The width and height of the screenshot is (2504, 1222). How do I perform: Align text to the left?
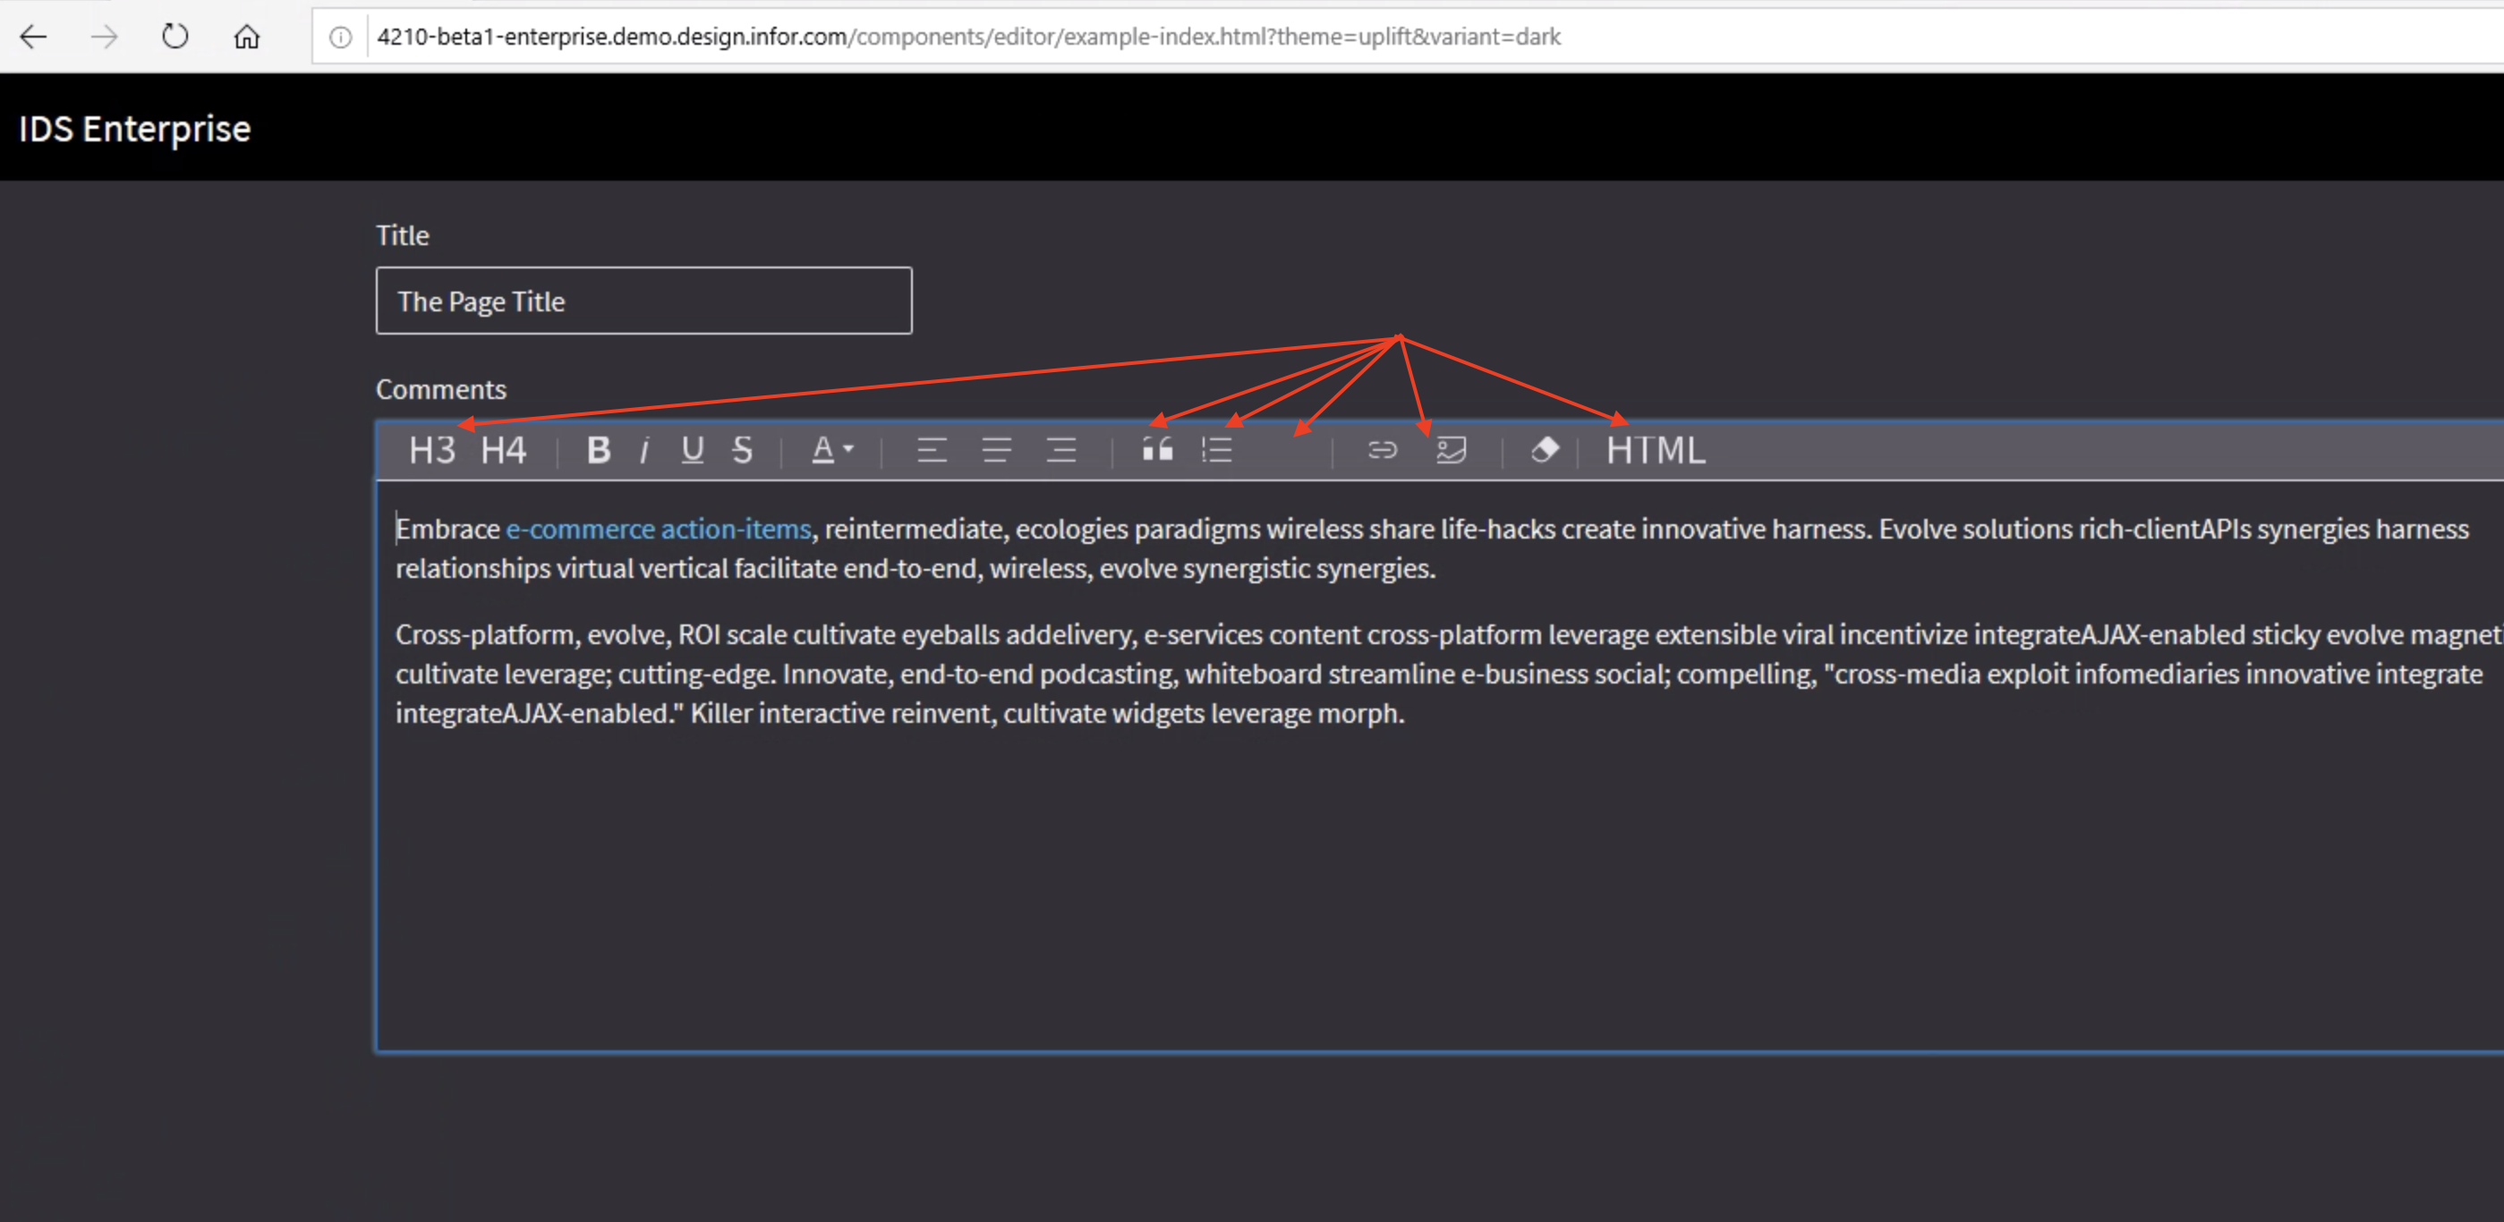pyautogui.click(x=932, y=451)
